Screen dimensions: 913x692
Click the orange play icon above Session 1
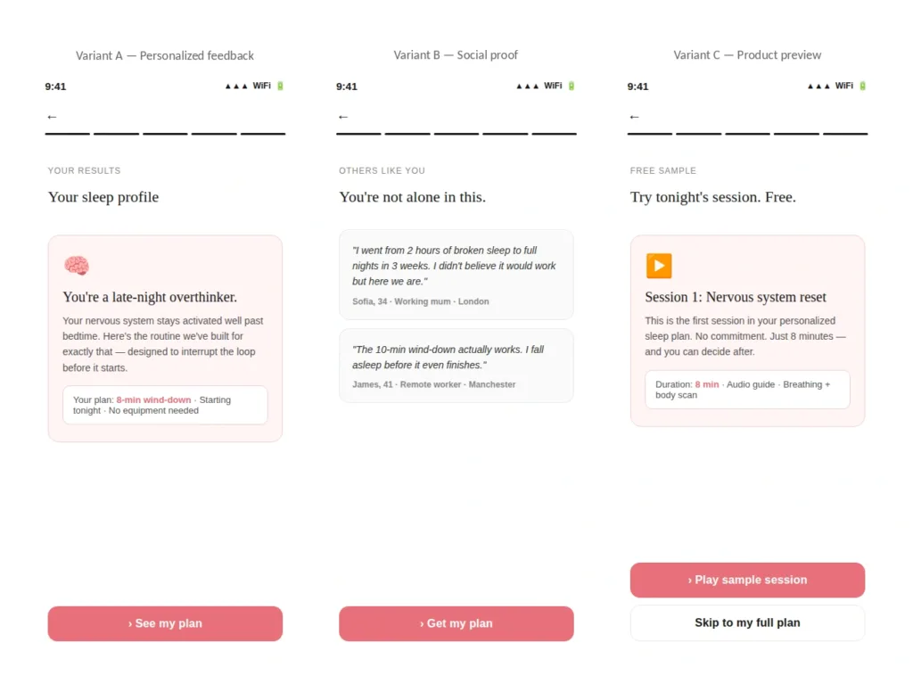tap(659, 265)
